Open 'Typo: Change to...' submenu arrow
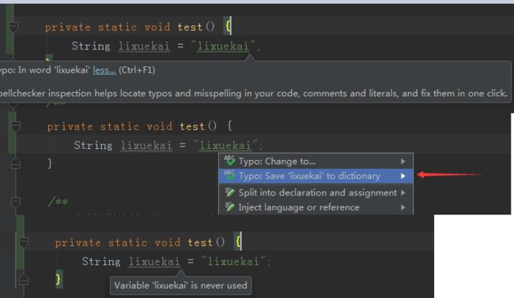Viewport: 514px width, 298px height. click(x=403, y=161)
